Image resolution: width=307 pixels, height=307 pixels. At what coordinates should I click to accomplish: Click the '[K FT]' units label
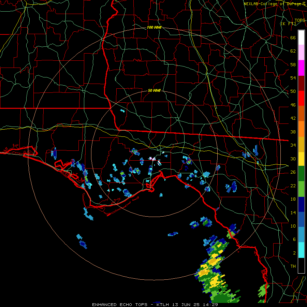[x=288, y=24]
